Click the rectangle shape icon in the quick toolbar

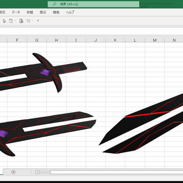click(x=11, y=21)
